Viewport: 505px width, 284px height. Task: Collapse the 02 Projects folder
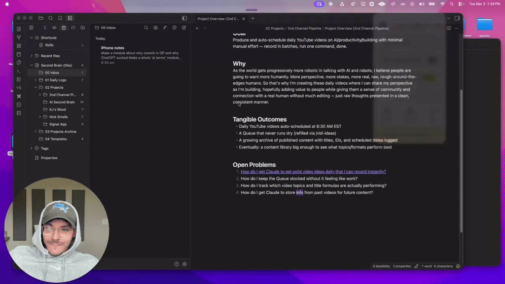pyautogui.click(x=36, y=87)
